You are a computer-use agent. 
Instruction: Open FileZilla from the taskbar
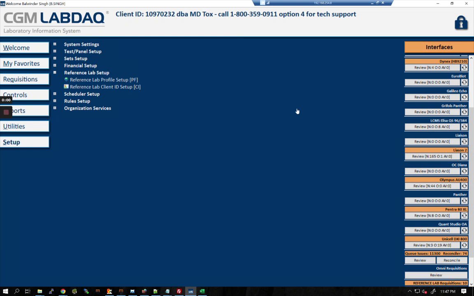tap(179, 291)
